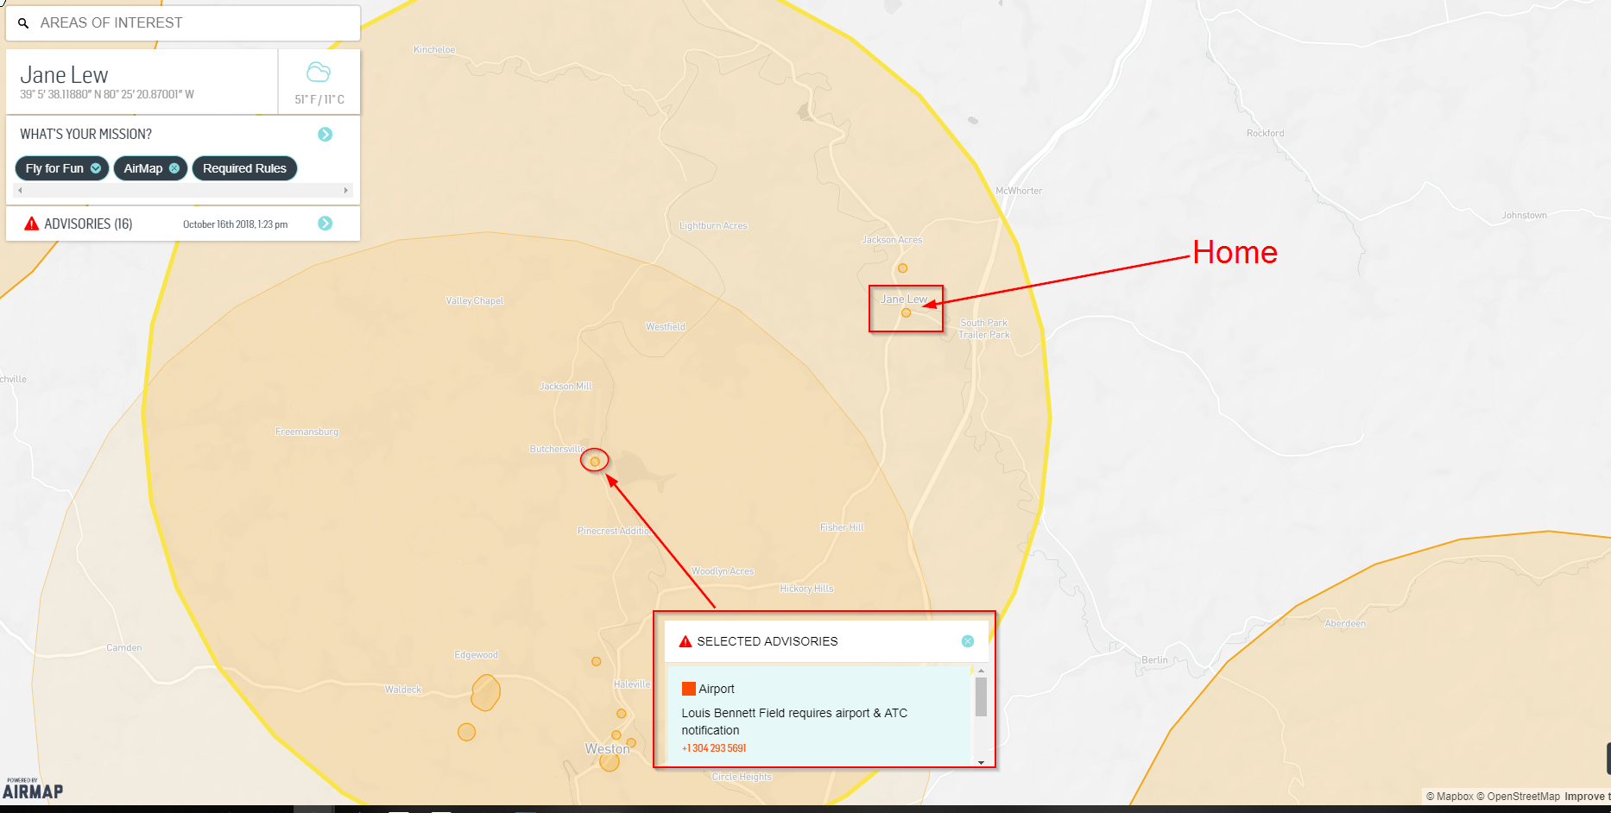Screen dimensions: 1611x813
Task: Click the Louis Bennett Field advisory text
Action: click(794, 722)
